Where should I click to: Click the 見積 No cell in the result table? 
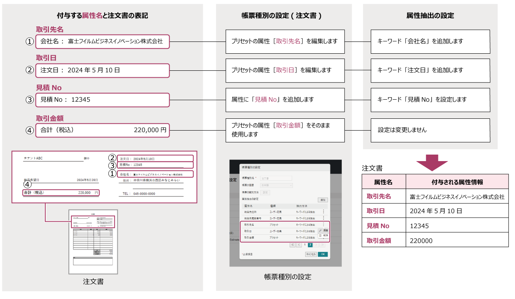click(384, 226)
